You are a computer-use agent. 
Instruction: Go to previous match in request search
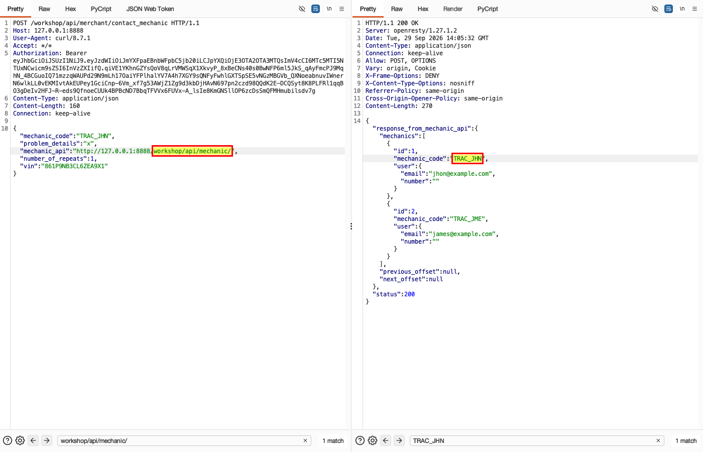tap(33, 440)
